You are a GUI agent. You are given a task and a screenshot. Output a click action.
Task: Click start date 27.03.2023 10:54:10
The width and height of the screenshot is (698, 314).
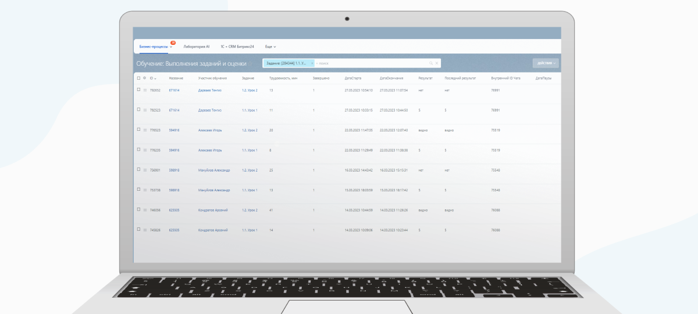[358, 90]
